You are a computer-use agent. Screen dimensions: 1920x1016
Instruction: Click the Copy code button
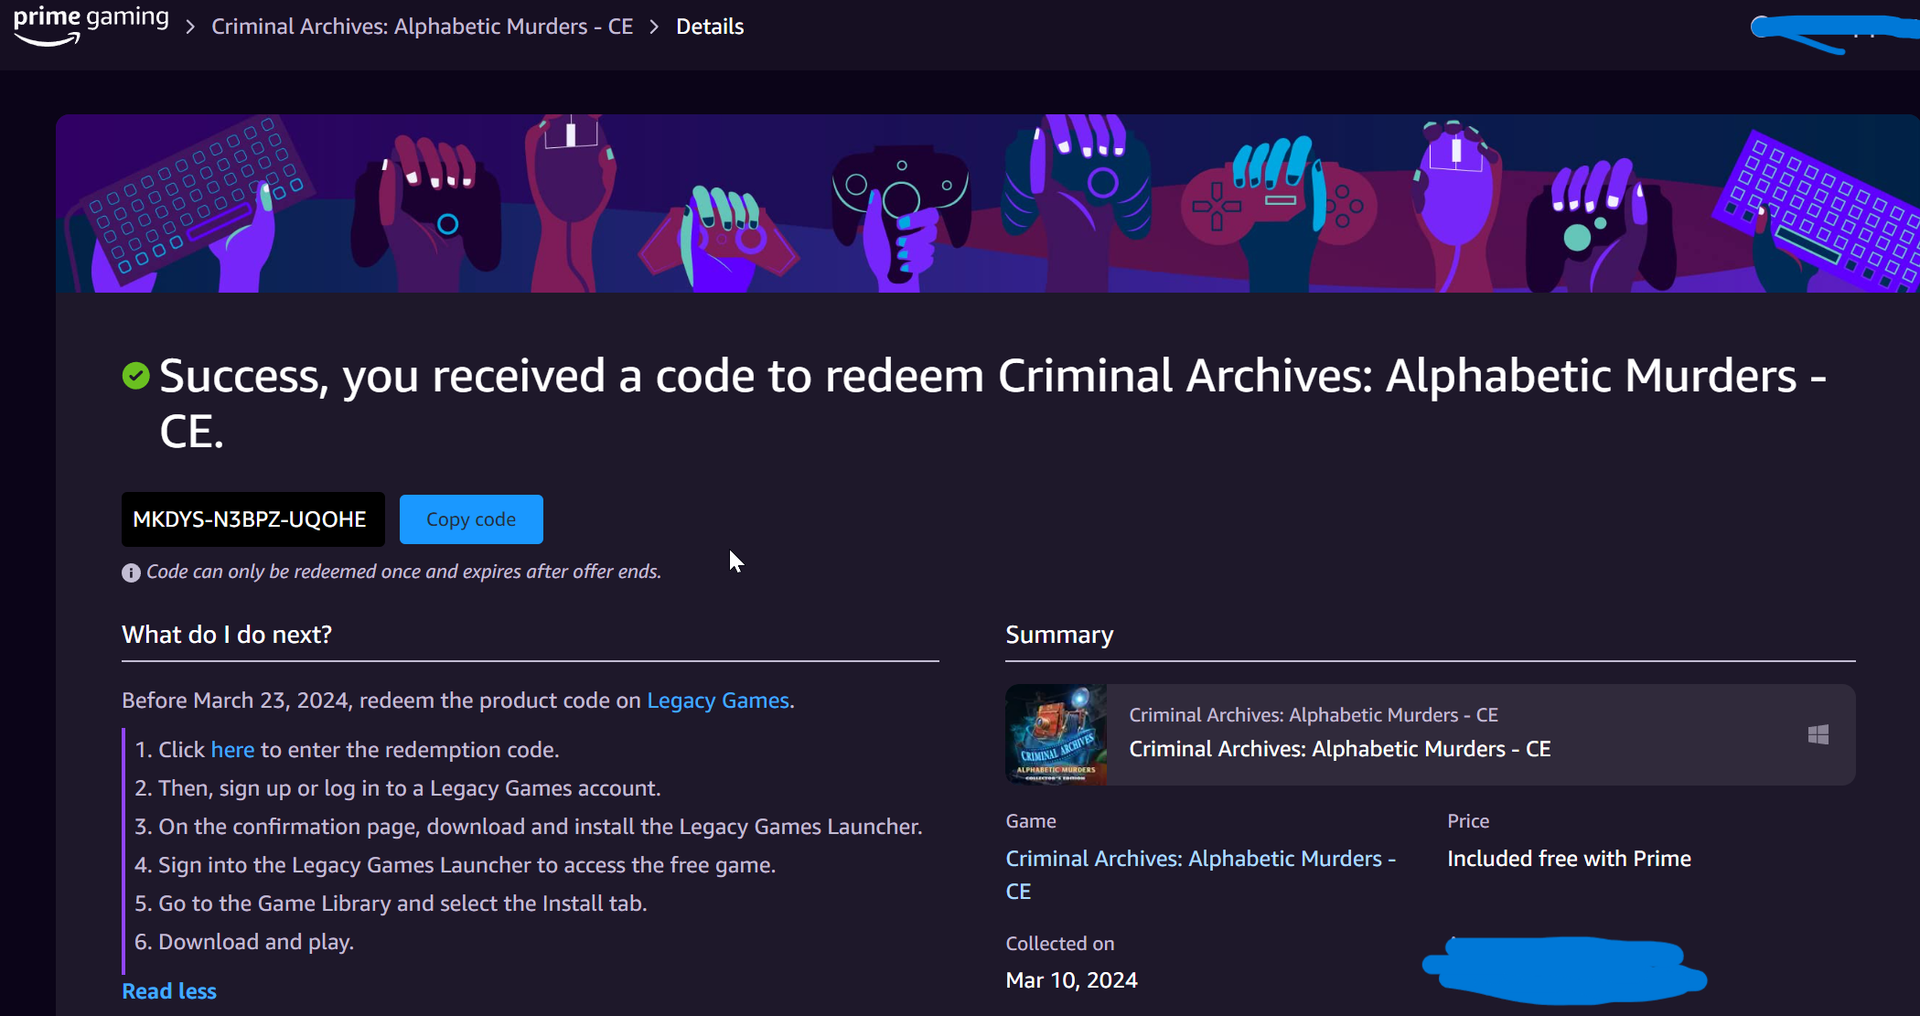pyautogui.click(x=471, y=519)
